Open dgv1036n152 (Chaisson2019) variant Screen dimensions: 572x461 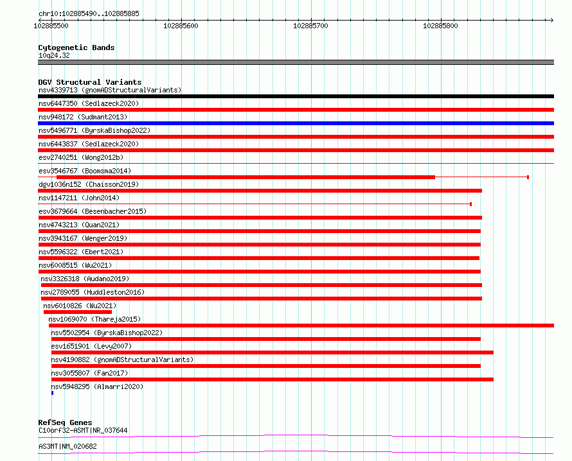(x=89, y=184)
